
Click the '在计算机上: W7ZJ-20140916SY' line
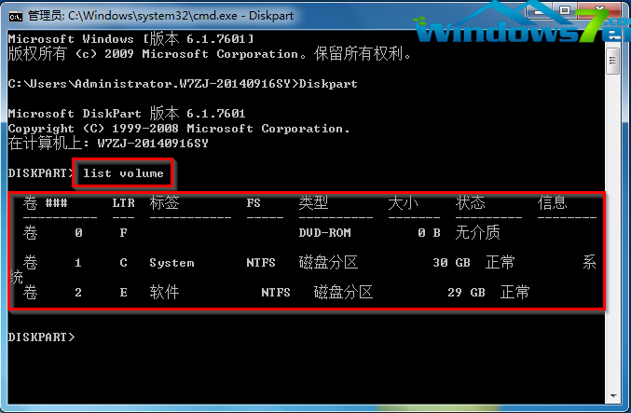click(x=108, y=144)
